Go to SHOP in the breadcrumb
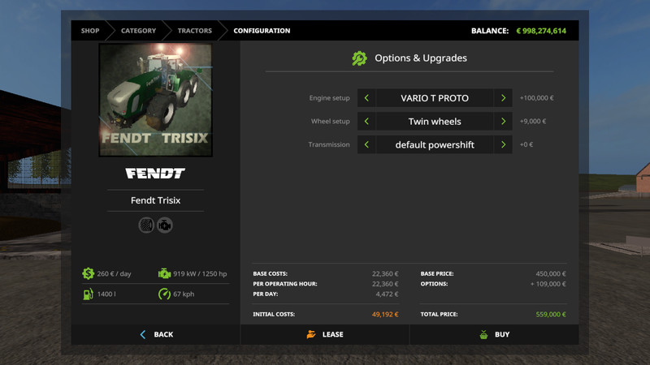650x365 pixels. [x=89, y=31]
